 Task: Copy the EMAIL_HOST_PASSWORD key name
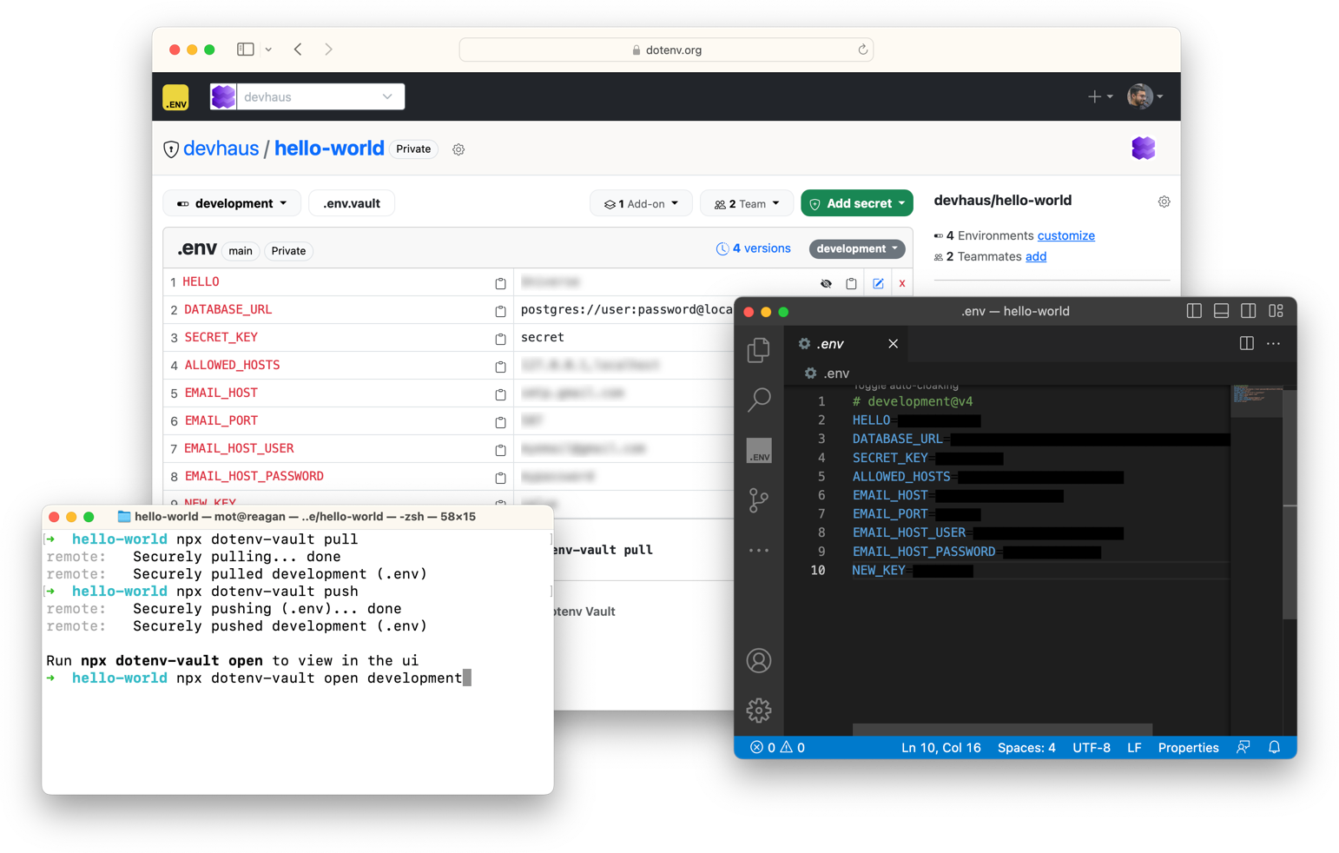click(x=500, y=478)
